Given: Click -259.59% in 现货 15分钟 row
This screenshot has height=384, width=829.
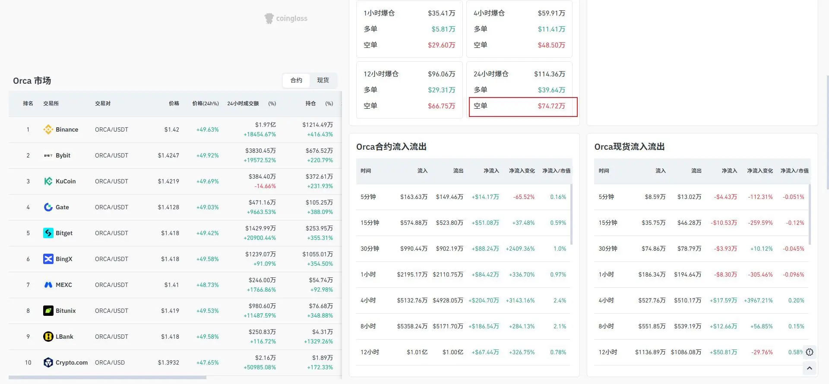Looking at the screenshot, I should (x=760, y=223).
